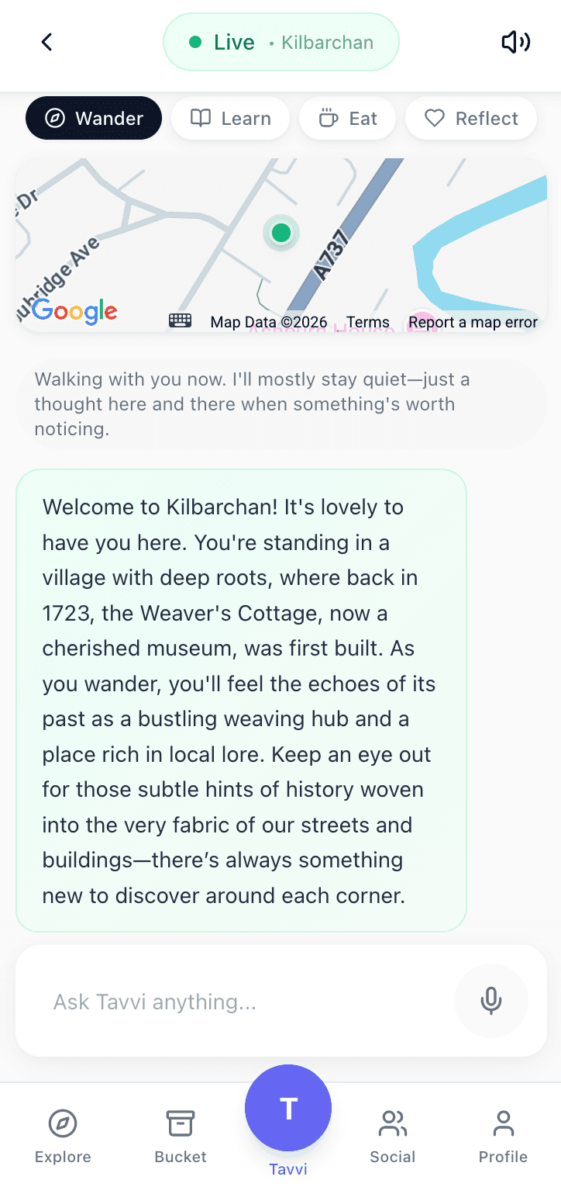Select the Wander mode chip

tap(94, 118)
